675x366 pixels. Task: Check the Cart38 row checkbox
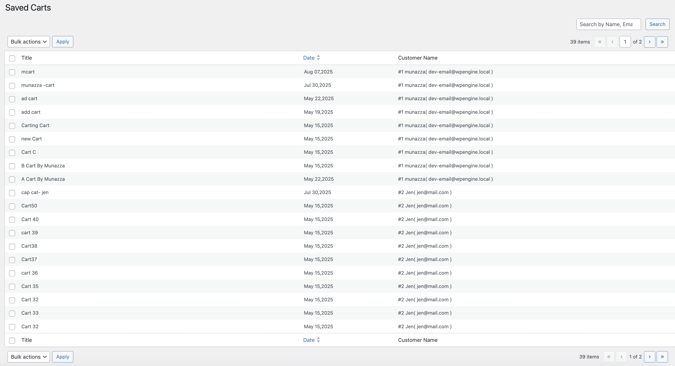click(x=12, y=246)
